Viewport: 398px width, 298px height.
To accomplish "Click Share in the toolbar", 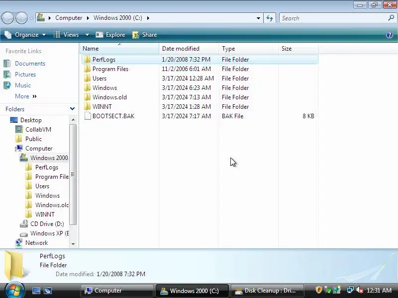I will point(145,35).
